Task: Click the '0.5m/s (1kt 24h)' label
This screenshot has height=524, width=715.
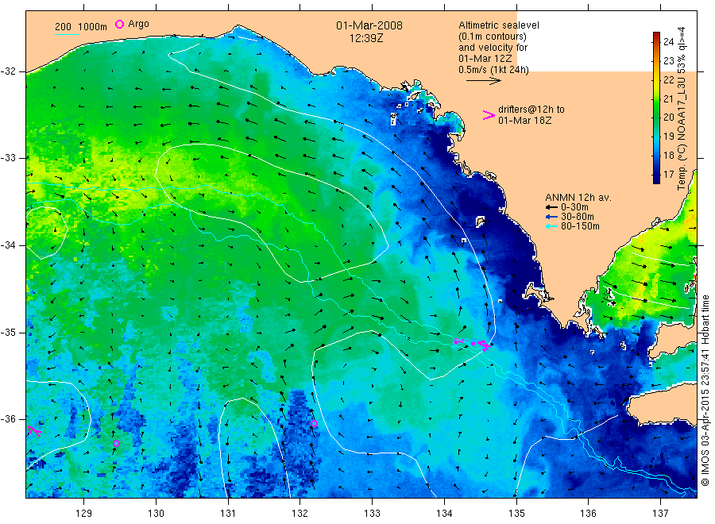Action: (494, 70)
